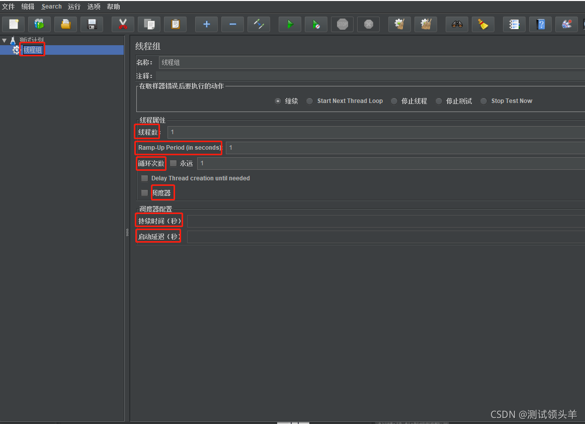Click the 持续时间(秒) duration field
The width and height of the screenshot is (585, 424).
point(386,222)
